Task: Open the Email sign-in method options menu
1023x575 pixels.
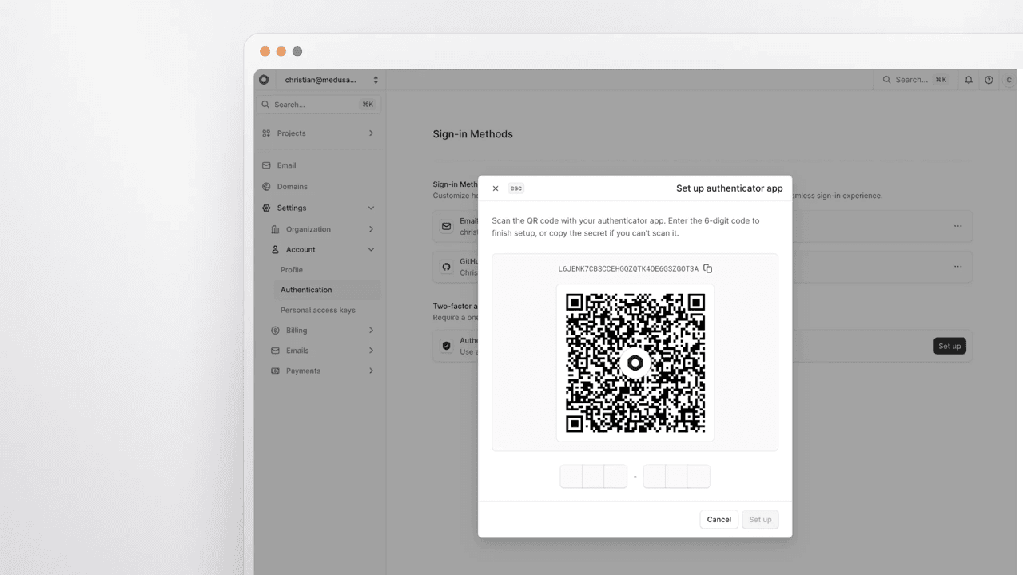Action: coord(957,226)
